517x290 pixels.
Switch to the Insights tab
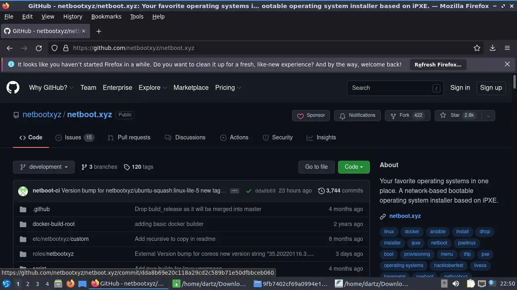point(321,137)
